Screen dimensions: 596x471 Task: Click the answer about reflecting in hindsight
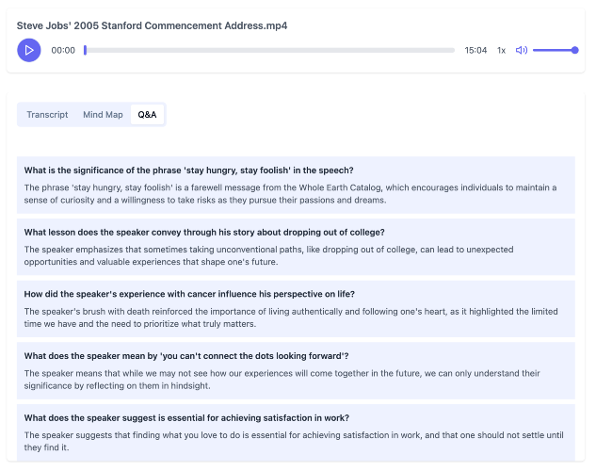click(x=282, y=380)
